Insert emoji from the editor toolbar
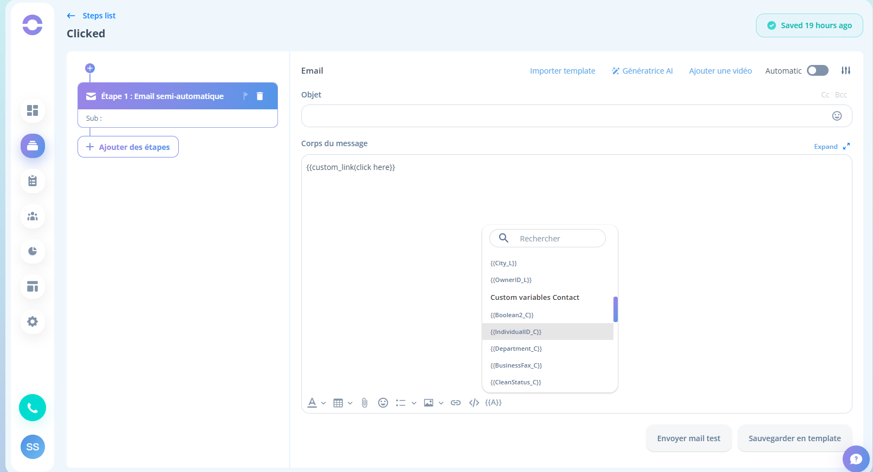This screenshot has width=873, height=472. tap(383, 403)
